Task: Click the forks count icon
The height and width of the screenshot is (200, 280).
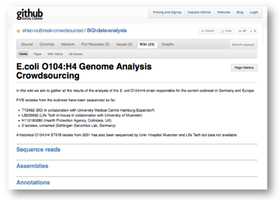Action: click(x=252, y=31)
